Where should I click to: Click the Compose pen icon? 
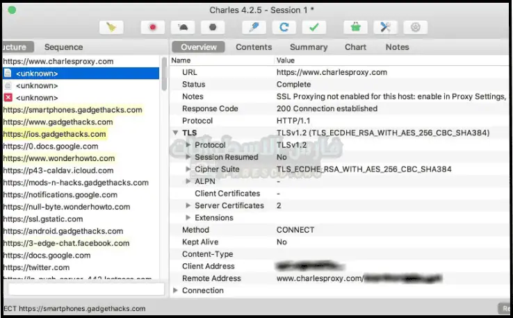254,28
